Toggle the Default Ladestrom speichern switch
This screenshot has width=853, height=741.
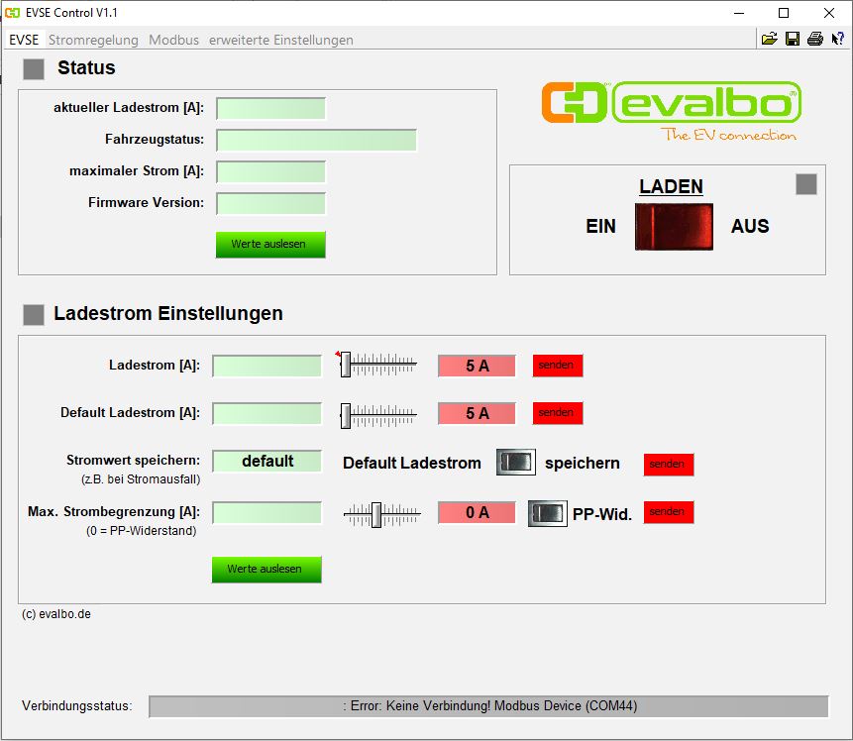[516, 463]
